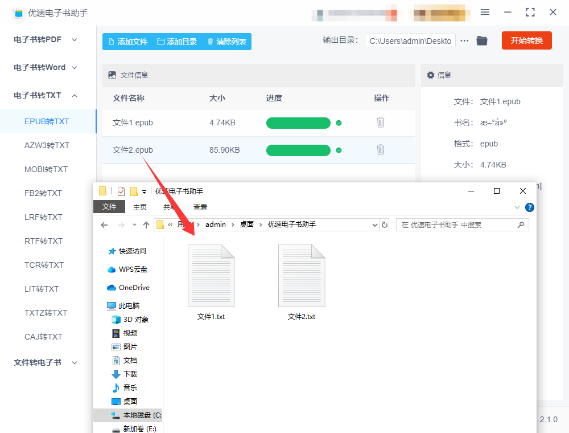The image size is (569, 433).
Task: Click the output directory path field
Action: pyautogui.click(x=410, y=41)
